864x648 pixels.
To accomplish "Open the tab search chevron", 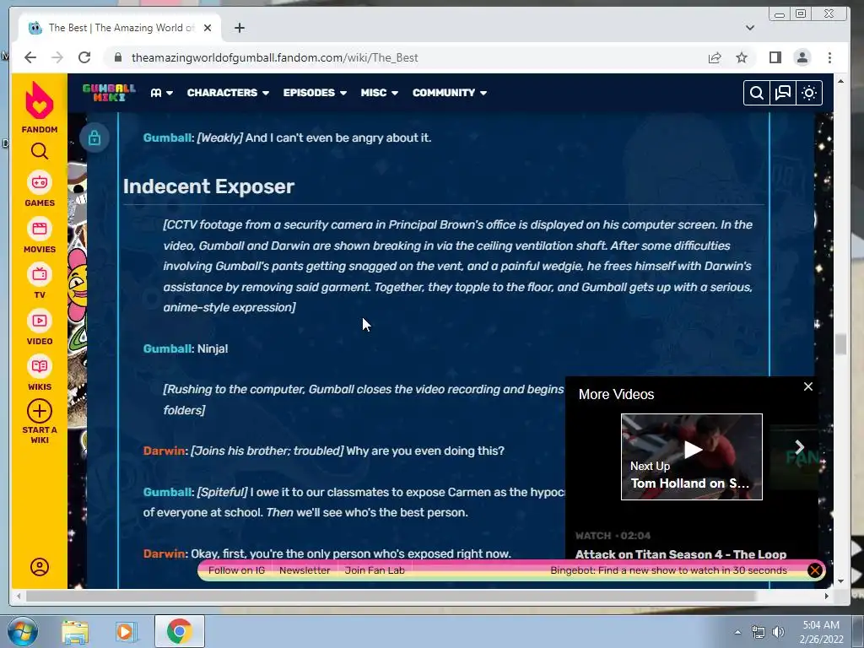I will coord(750,28).
